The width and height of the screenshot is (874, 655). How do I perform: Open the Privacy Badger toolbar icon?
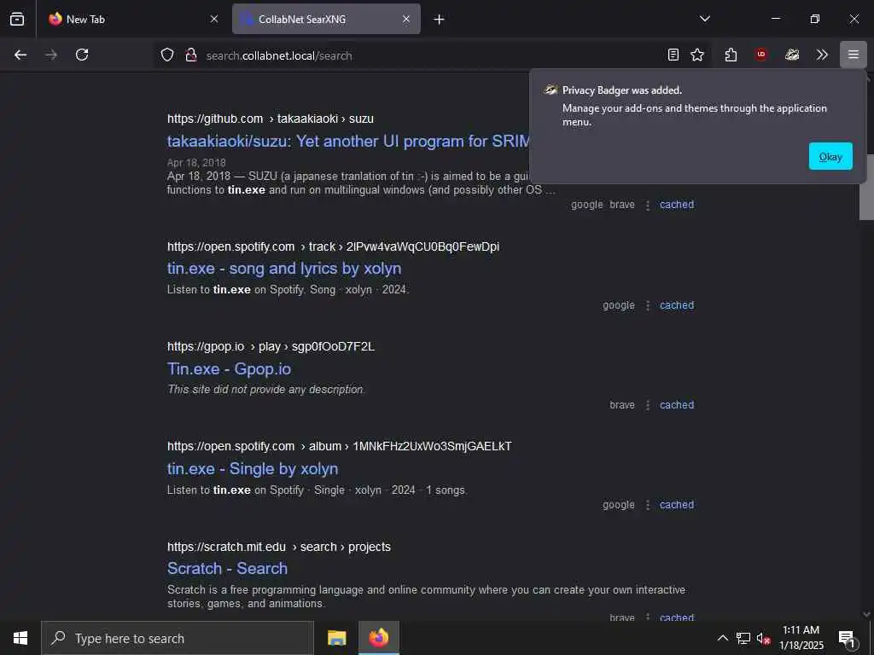tap(792, 55)
